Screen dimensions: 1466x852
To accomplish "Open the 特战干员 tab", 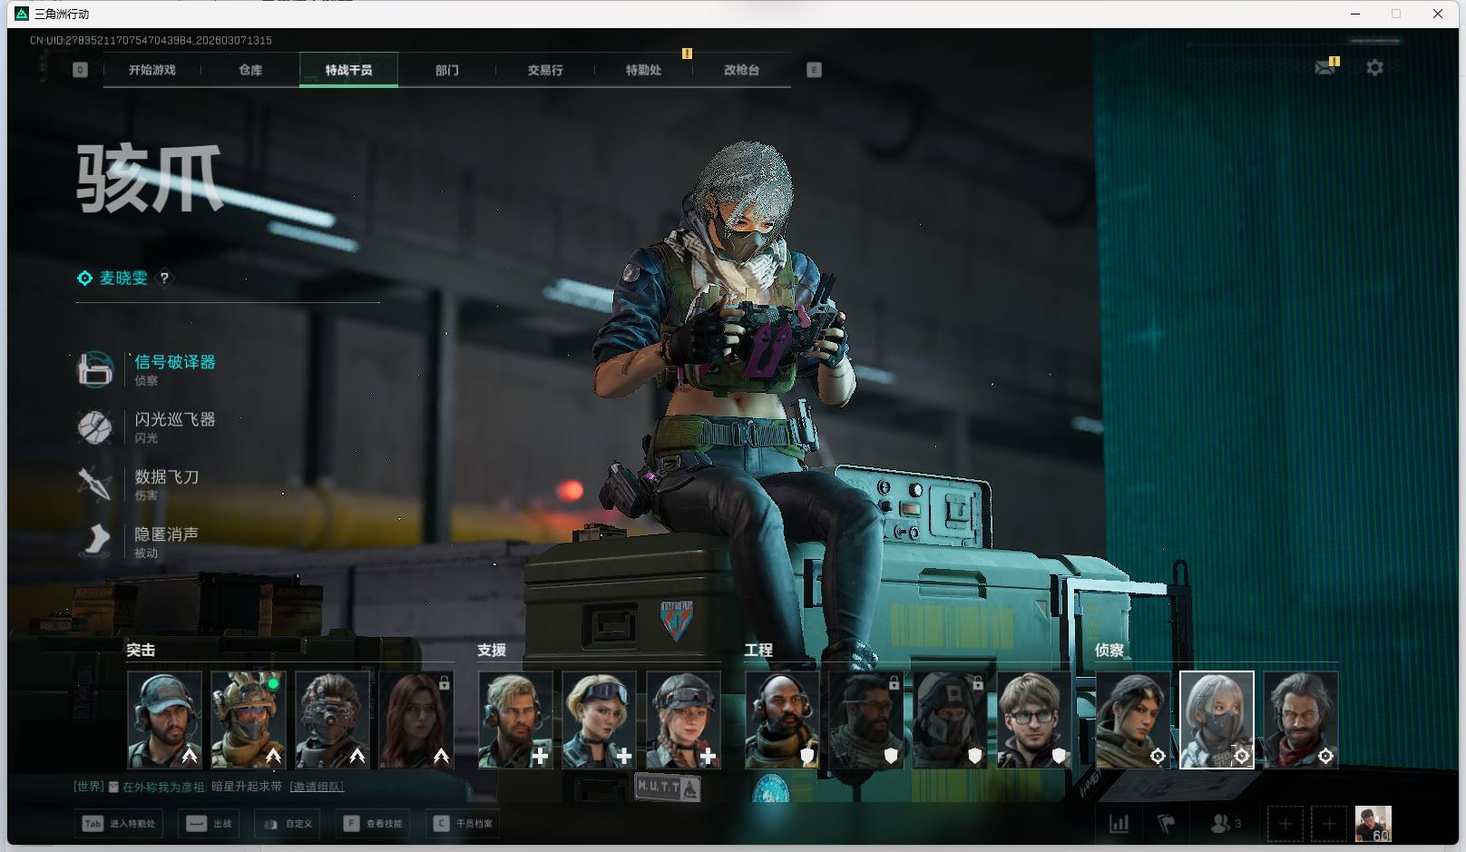I will tap(348, 70).
